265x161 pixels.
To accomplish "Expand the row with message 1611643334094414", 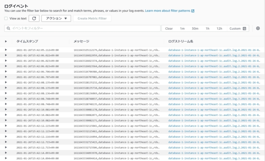I will (6, 158).
